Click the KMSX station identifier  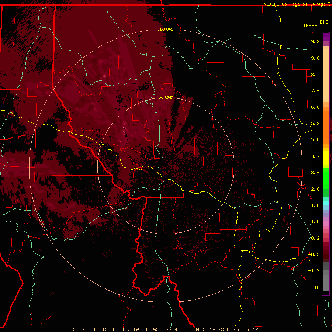(199, 329)
